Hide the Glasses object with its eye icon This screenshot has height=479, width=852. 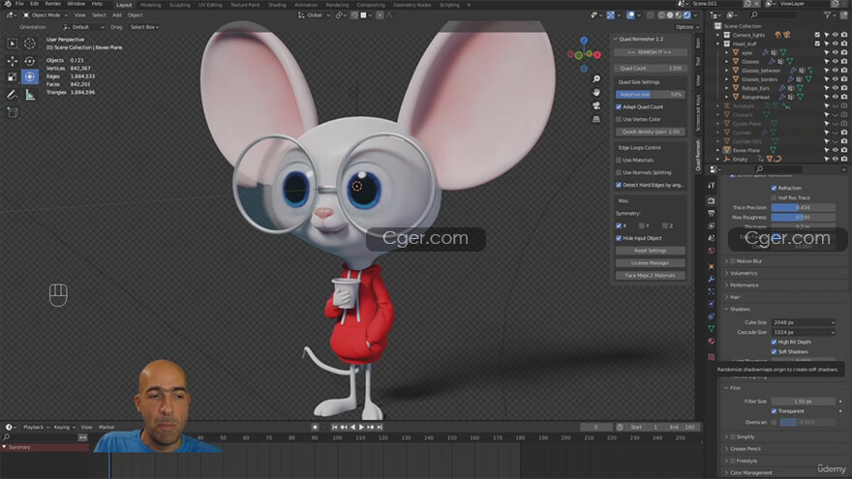[x=836, y=61]
